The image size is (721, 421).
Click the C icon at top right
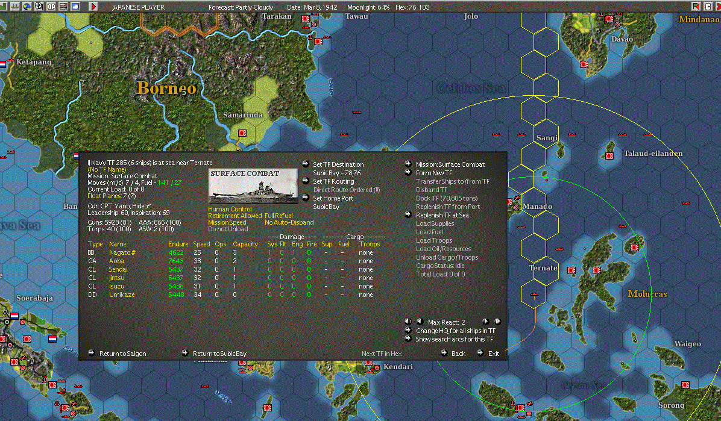pyautogui.click(x=708, y=6)
